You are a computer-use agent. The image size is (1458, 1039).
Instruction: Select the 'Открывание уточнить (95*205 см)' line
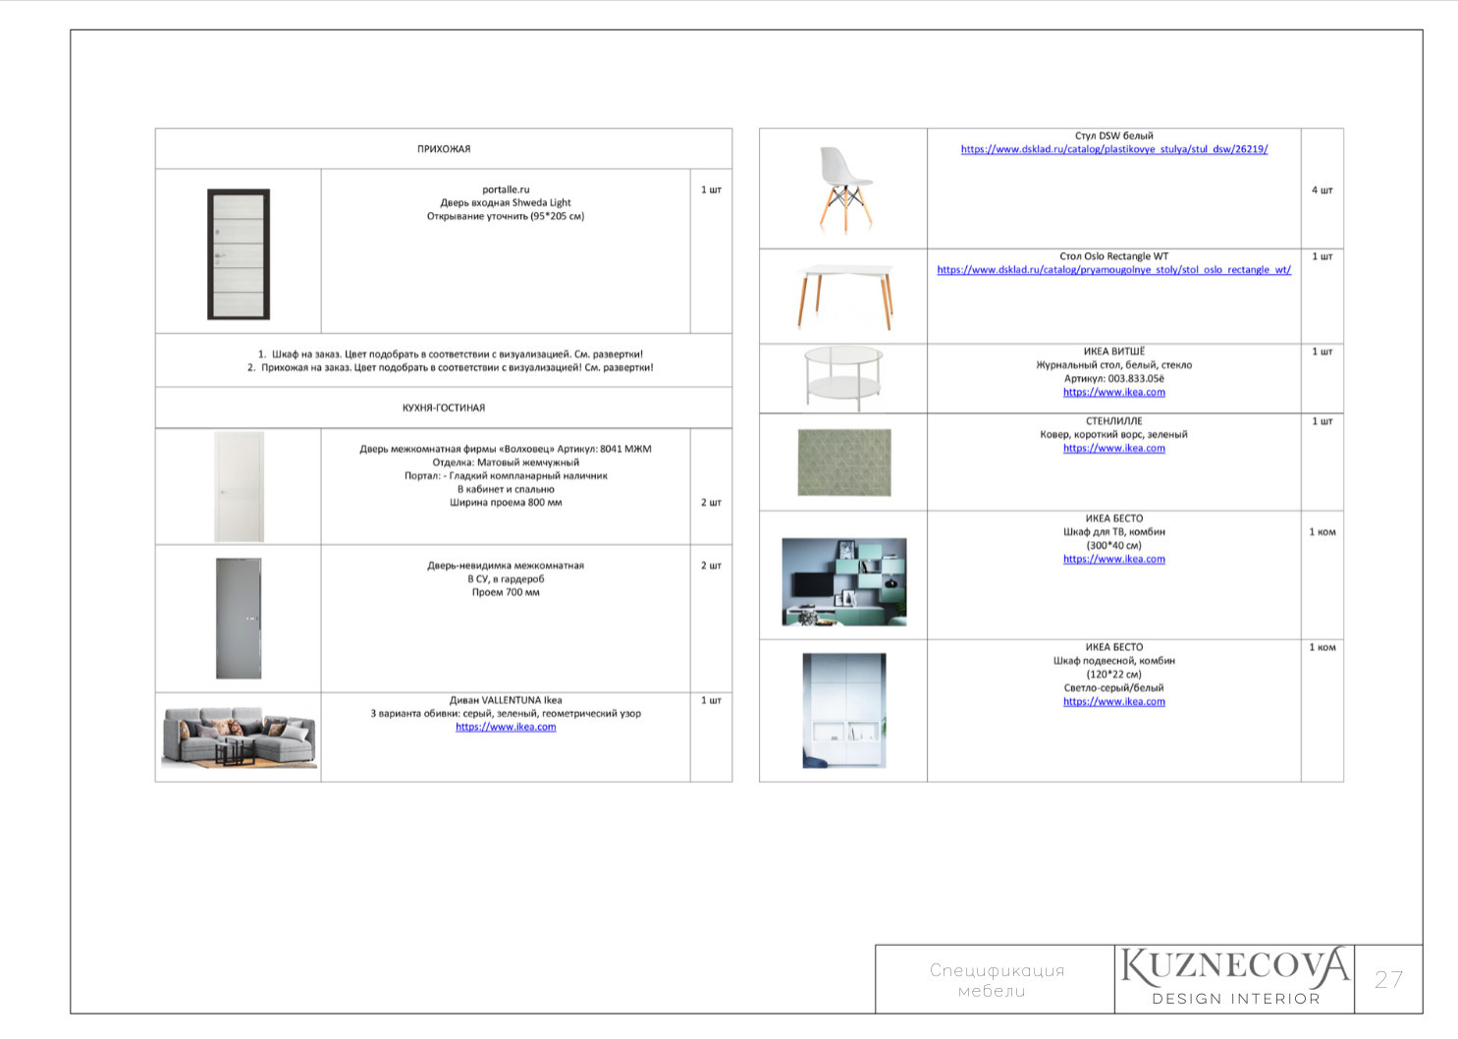pyautogui.click(x=506, y=216)
